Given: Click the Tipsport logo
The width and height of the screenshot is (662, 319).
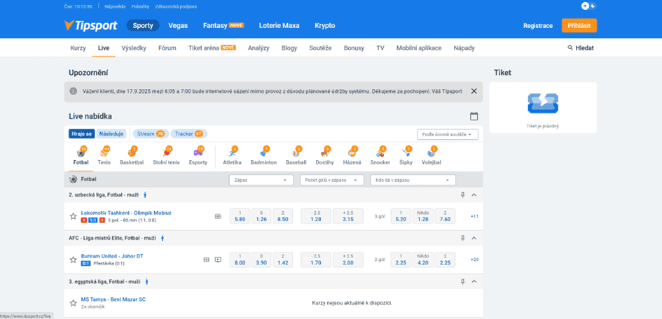Looking at the screenshot, I should pos(90,25).
